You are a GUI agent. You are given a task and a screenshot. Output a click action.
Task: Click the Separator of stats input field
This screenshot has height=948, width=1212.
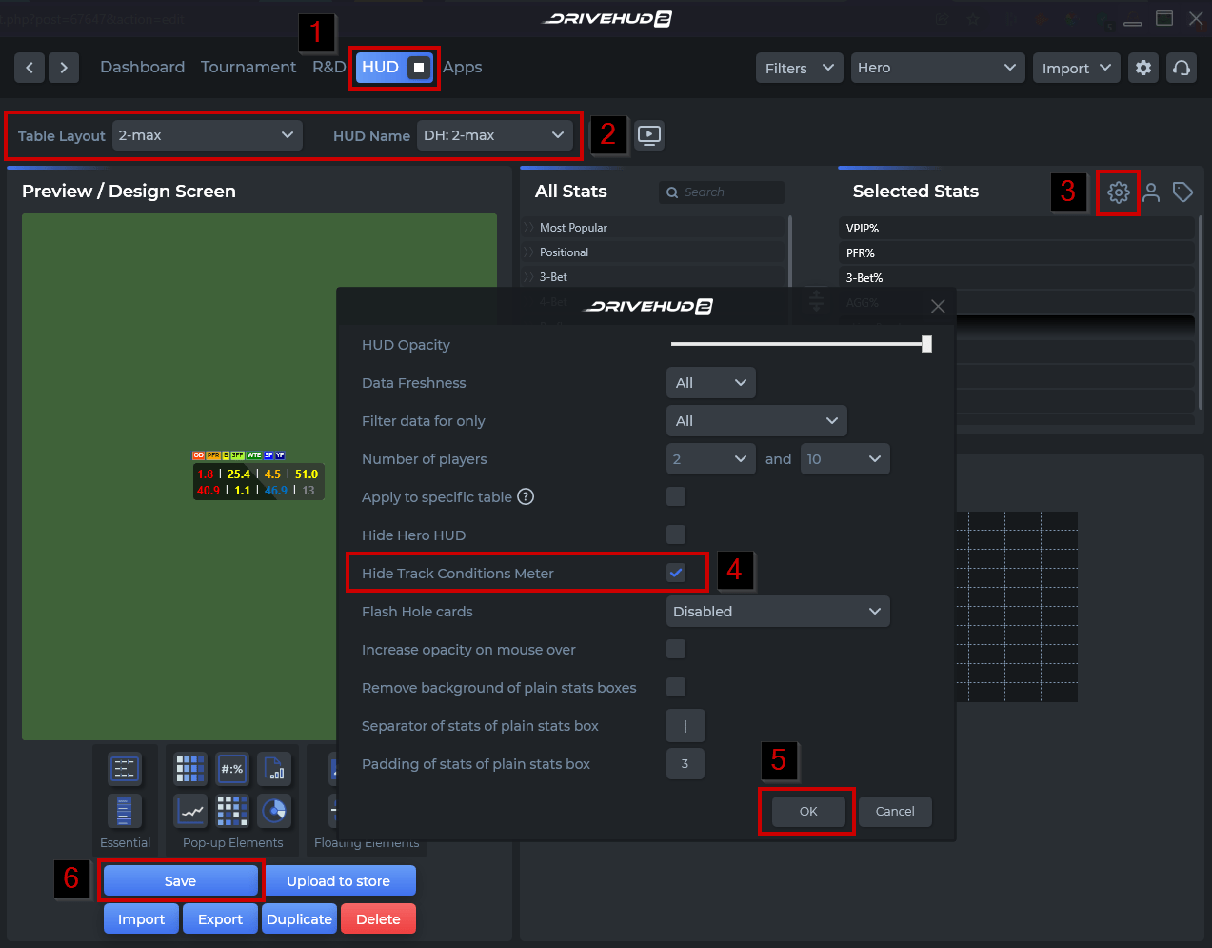pos(685,725)
